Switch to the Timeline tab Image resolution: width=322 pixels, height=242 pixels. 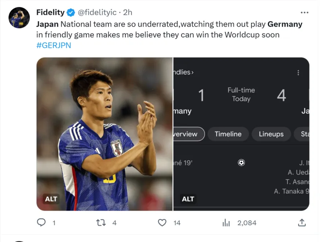(x=228, y=134)
